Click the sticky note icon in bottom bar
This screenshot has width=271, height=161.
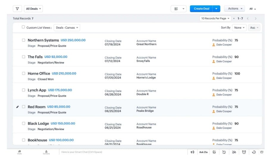[x=224, y=152]
